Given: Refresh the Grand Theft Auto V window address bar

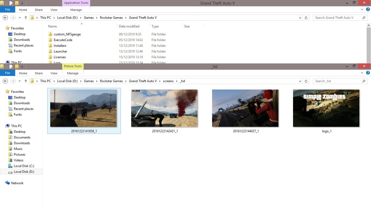Looking at the screenshot, I should 306,18.
